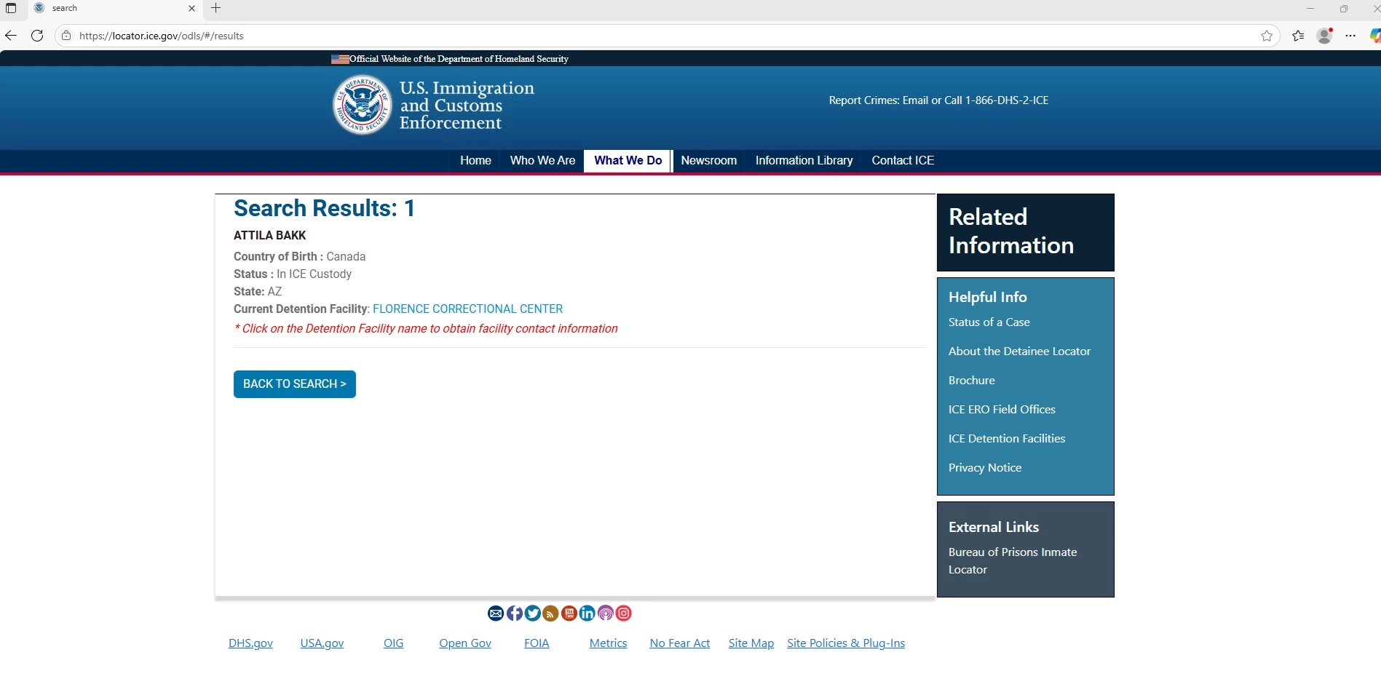The height and width of the screenshot is (679, 1381).
Task: Follow Site Policies & Plug-Ins link
Action: [846, 643]
